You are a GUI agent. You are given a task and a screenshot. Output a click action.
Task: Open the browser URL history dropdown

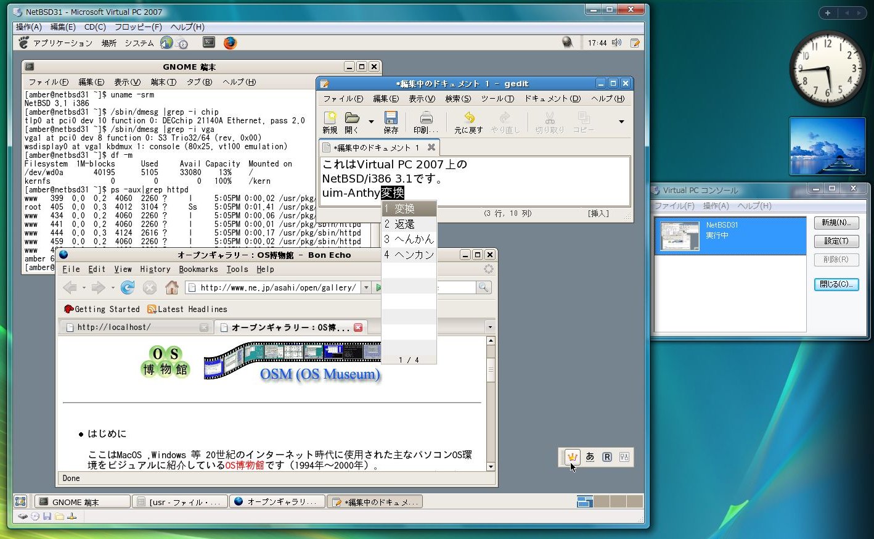(x=366, y=287)
